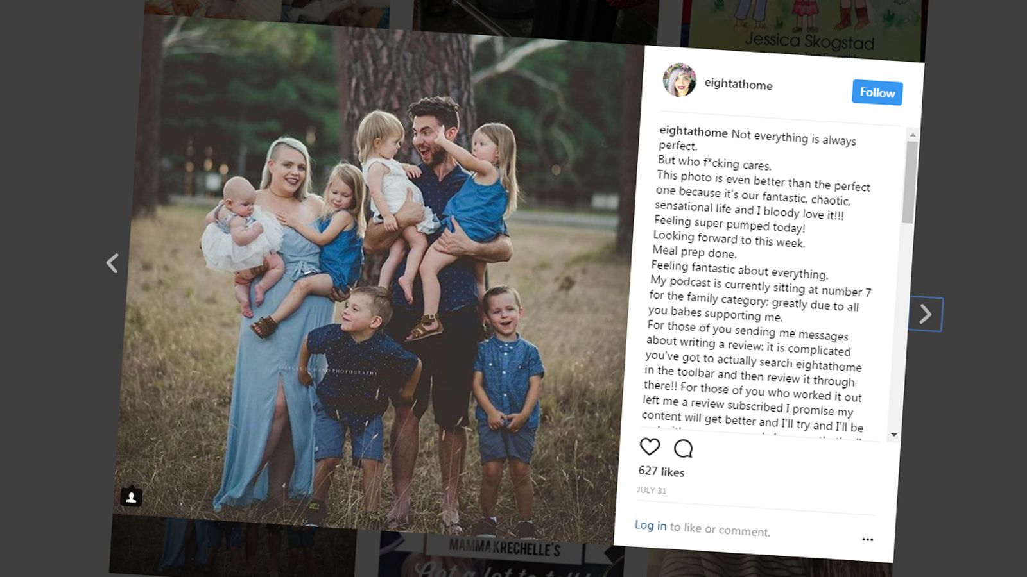The image size is (1027, 577).
Task: Go to next post with right arrow
Action: (x=925, y=314)
